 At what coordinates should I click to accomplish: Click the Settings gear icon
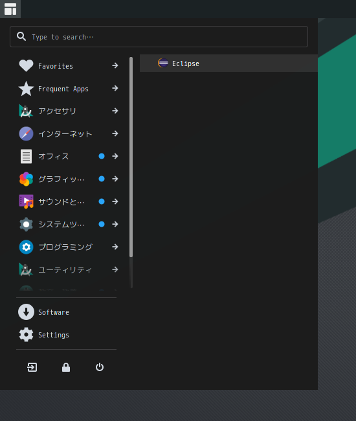coord(26,335)
